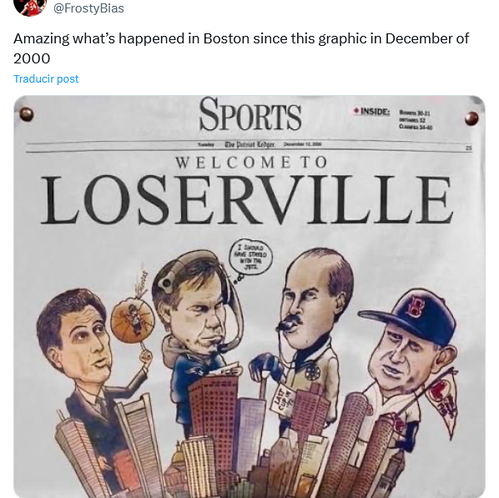
Task: Click the INSIDE index label
Action: pyautogui.click(x=371, y=112)
